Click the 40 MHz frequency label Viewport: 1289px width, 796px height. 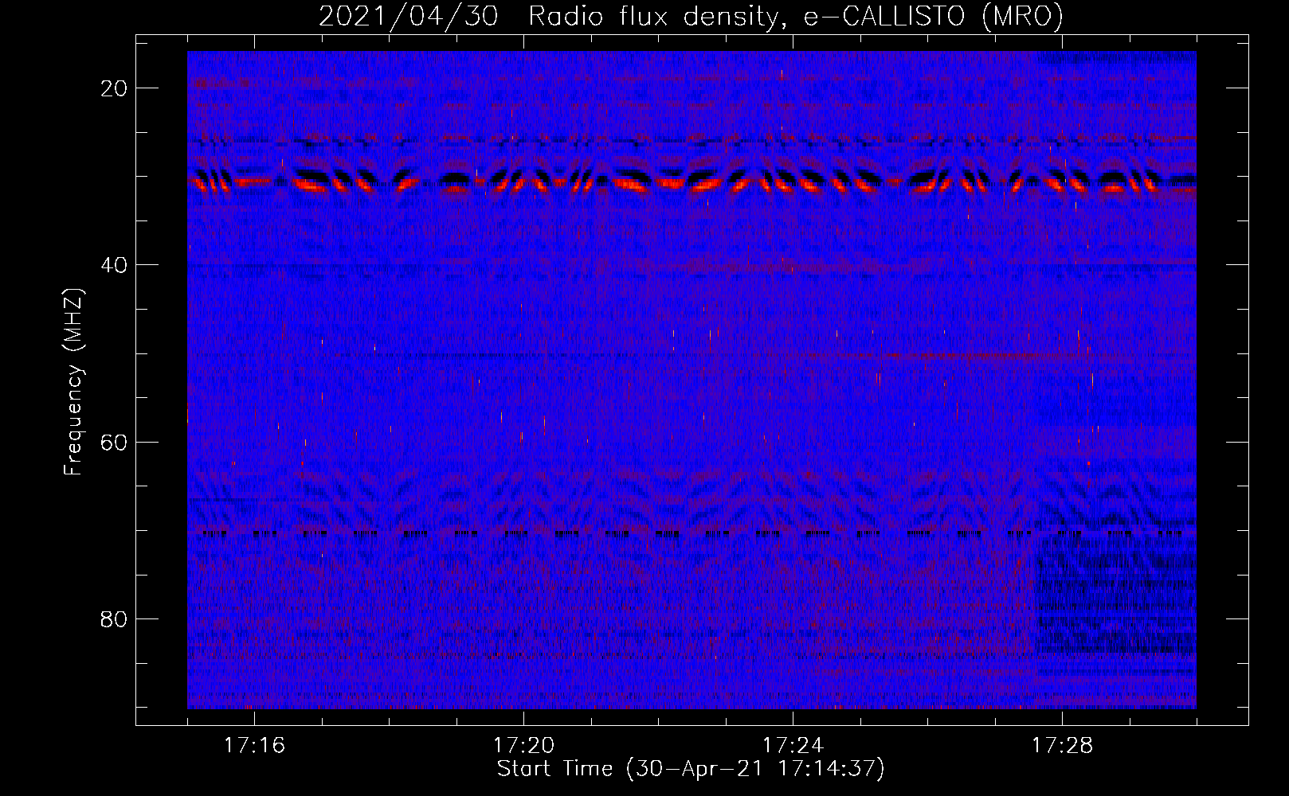pos(114,265)
